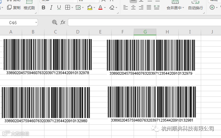
Task: Align text right in the cell
Action: pyautogui.click(x=141, y=7)
